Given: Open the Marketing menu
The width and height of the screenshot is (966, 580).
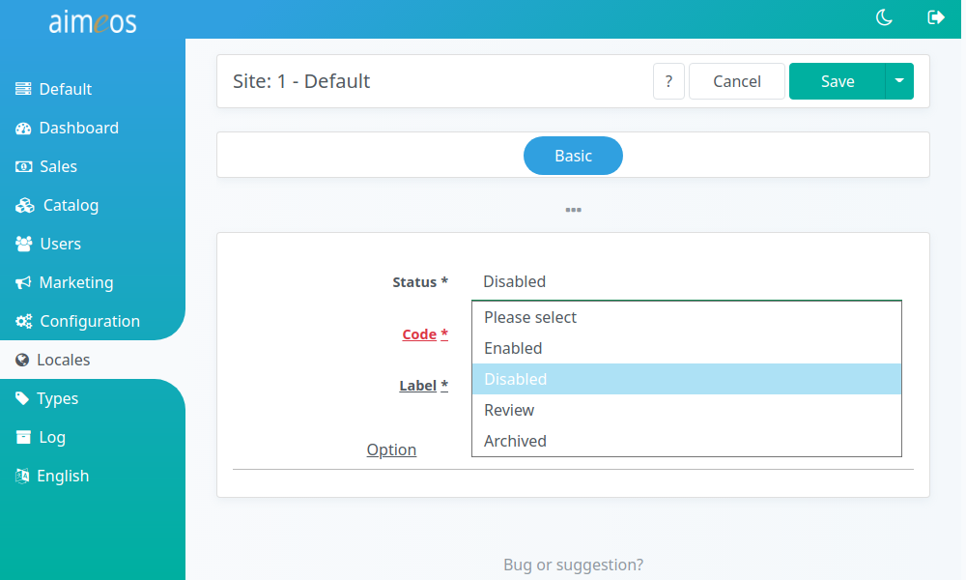Looking at the screenshot, I should 93,283.
